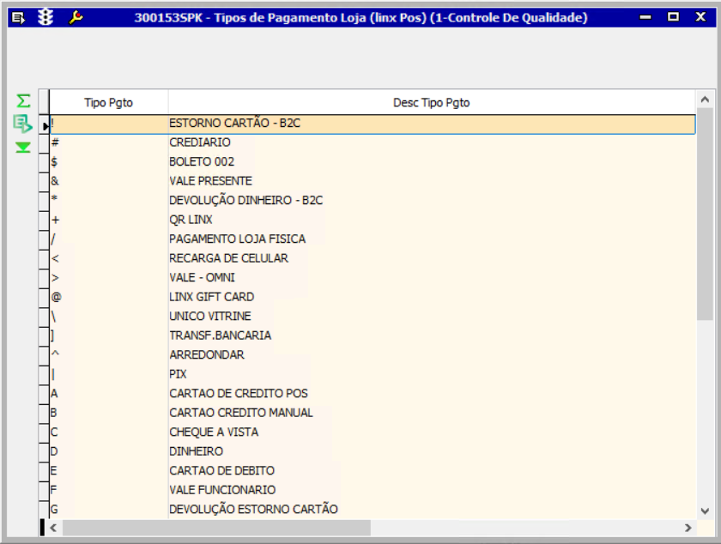The width and height of the screenshot is (721, 544).
Task: Click the vertical scrollbar thumb
Action: [x=705, y=214]
